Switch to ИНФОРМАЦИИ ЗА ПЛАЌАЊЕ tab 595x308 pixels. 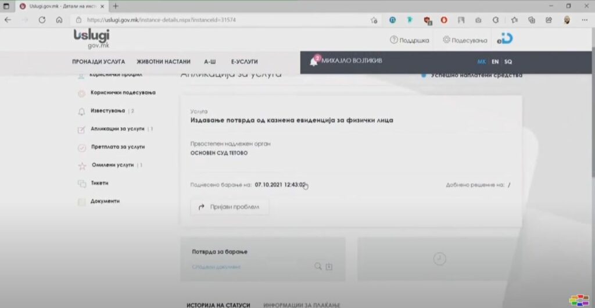point(301,305)
